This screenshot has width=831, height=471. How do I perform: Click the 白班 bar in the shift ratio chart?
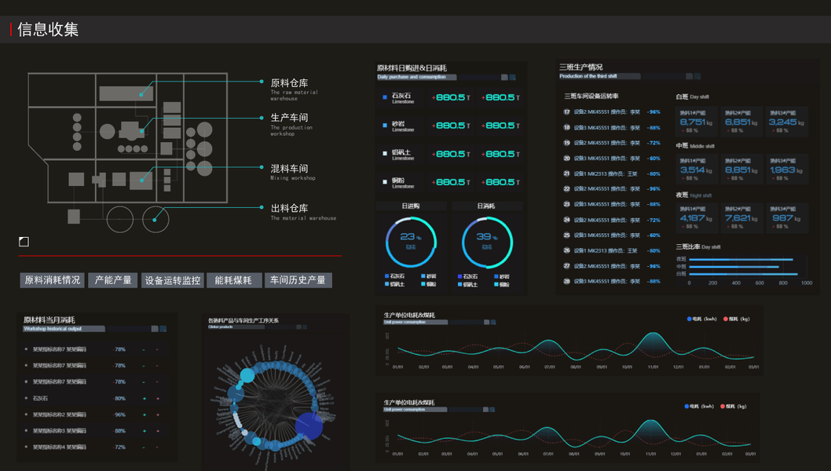click(x=744, y=274)
